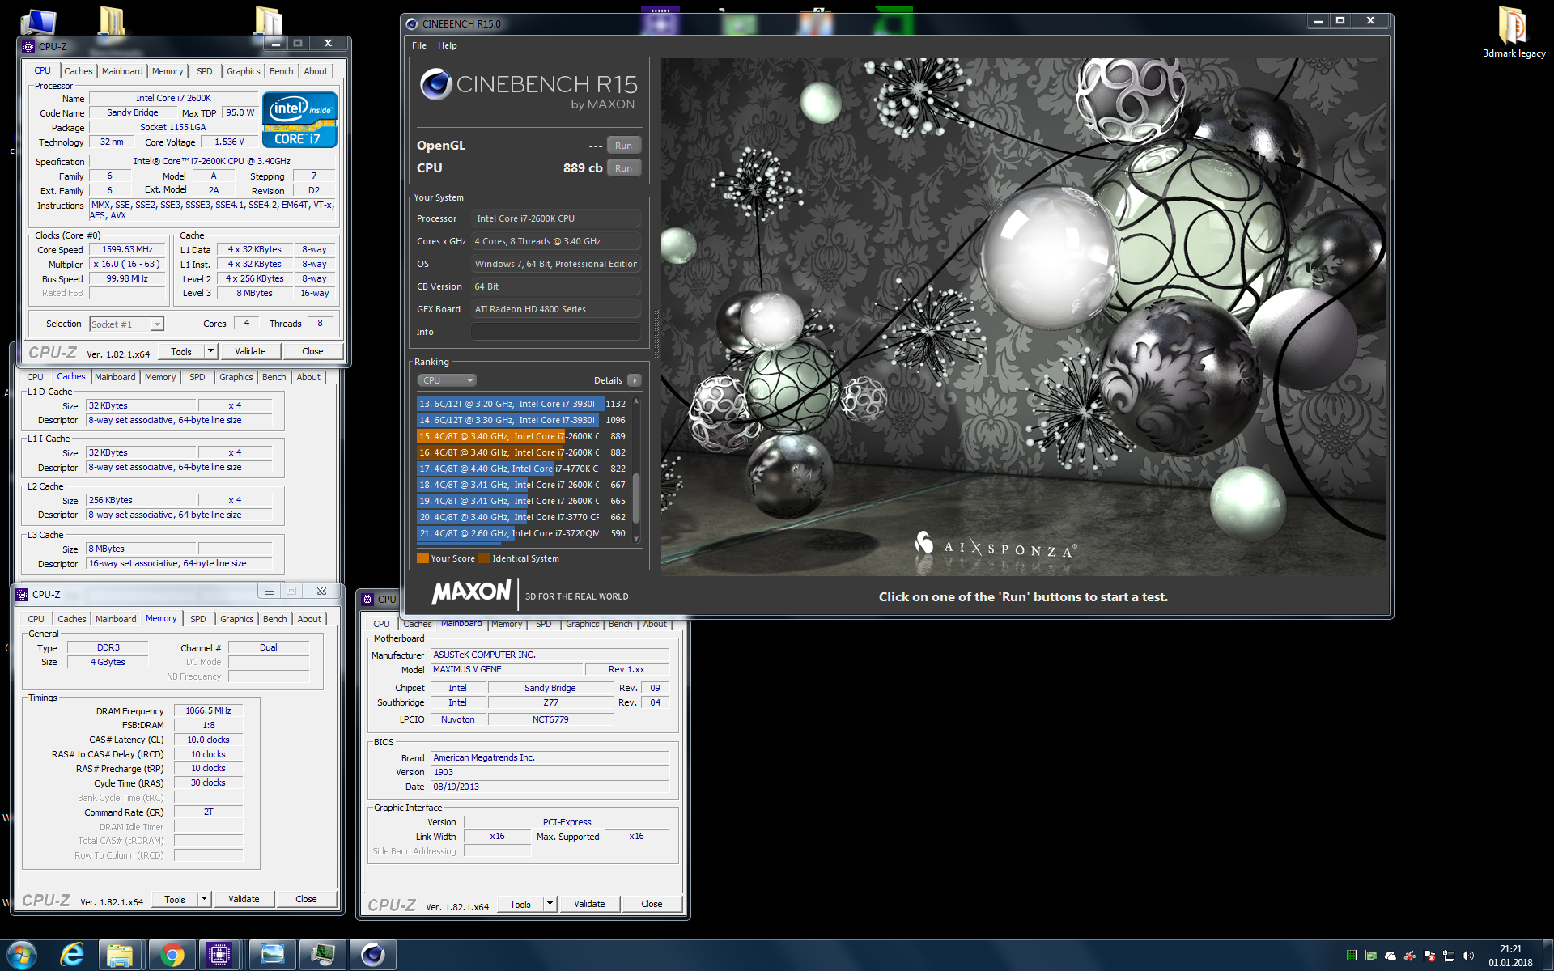The width and height of the screenshot is (1554, 971).
Task: Open the File menu in Cinebench
Action: (419, 45)
